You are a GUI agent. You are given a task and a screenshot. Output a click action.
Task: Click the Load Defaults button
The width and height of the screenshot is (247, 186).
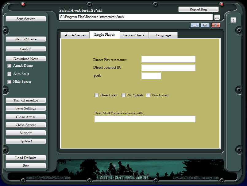[x=26, y=158]
